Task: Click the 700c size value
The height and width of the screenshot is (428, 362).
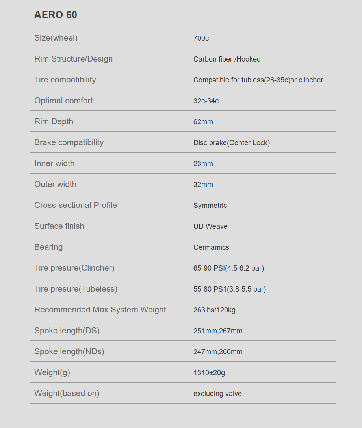Action: (x=201, y=38)
